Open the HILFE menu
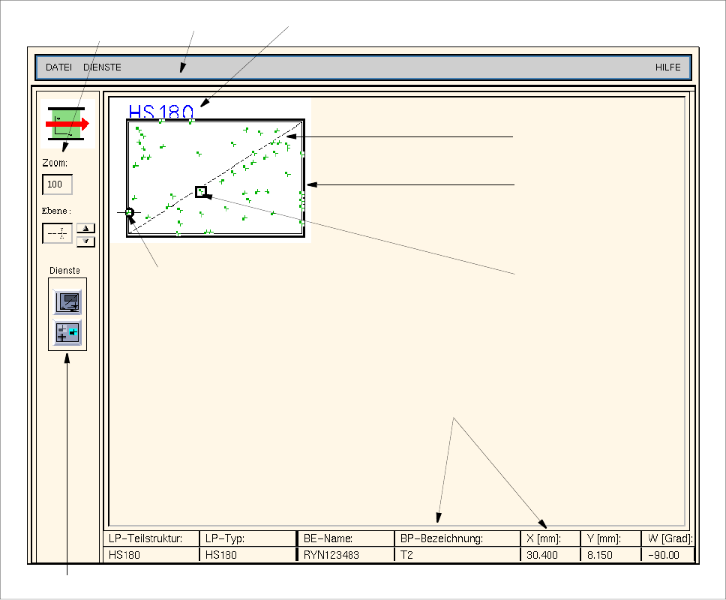The width and height of the screenshot is (726, 600). pyautogui.click(x=667, y=67)
